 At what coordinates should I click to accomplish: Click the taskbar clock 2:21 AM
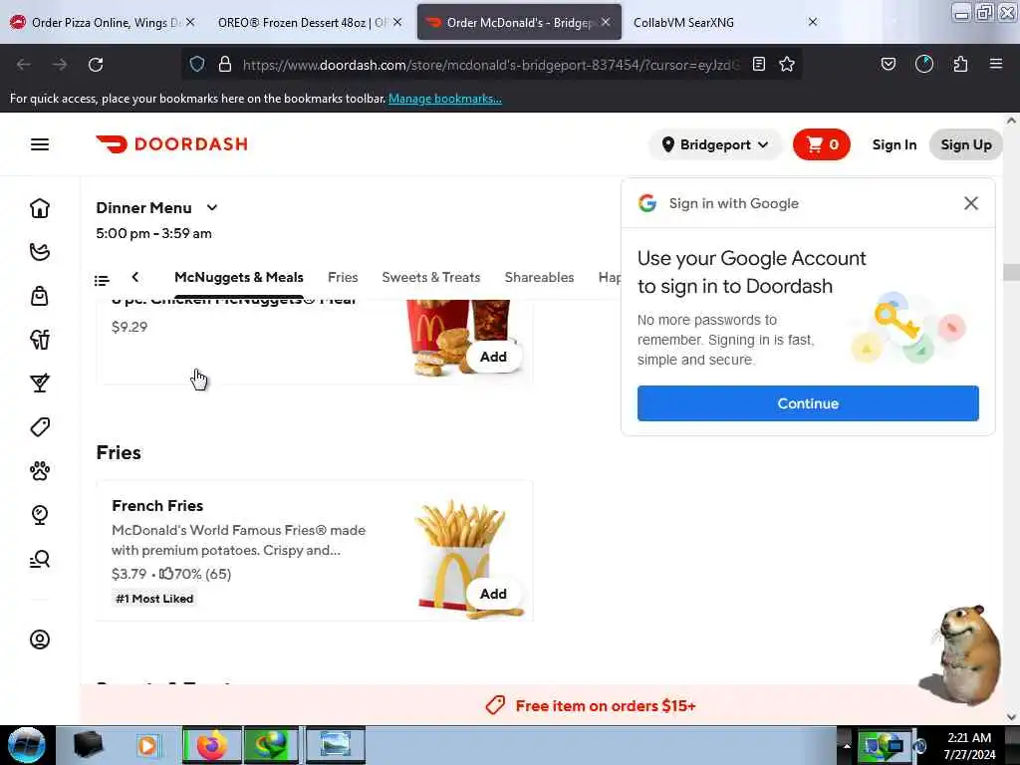[x=969, y=738]
